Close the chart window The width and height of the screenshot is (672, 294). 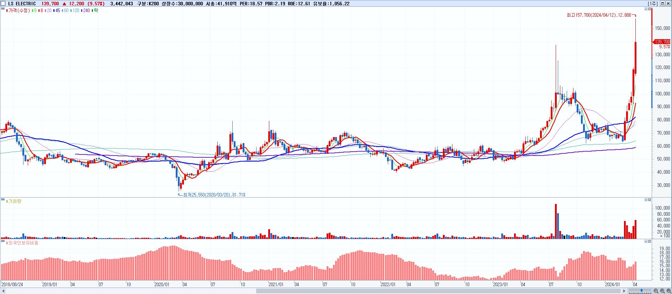(x=668, y=3)
